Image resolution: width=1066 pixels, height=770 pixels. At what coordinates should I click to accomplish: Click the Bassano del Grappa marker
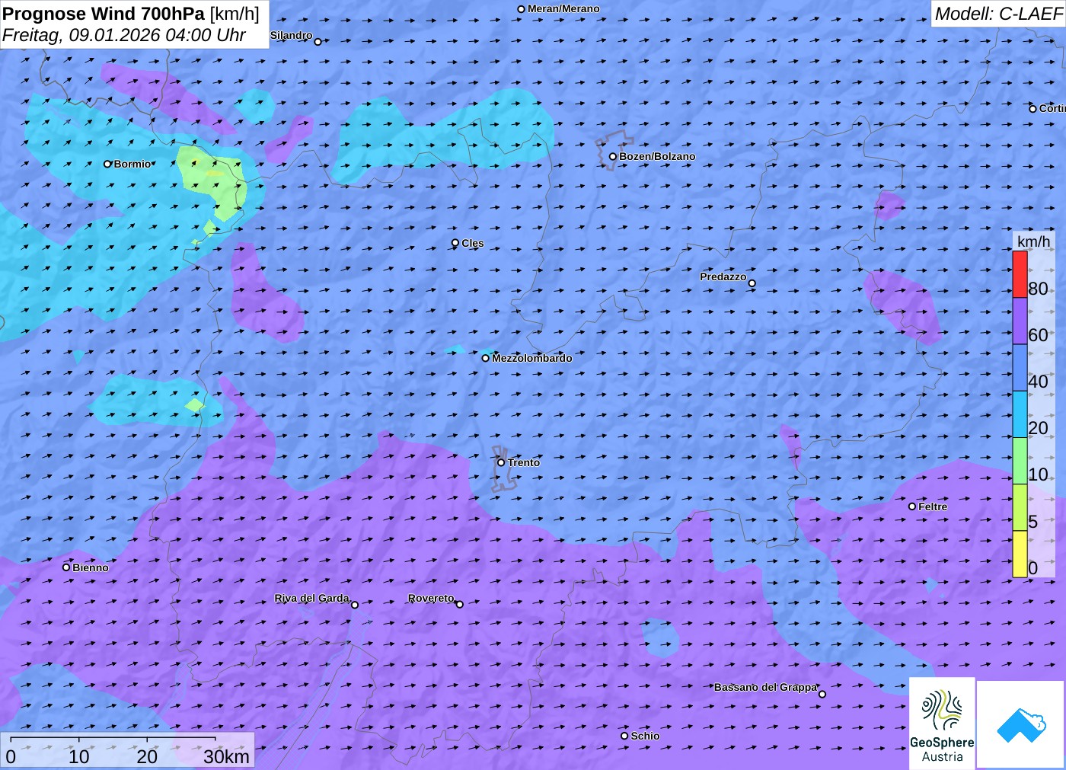[822, 694]
